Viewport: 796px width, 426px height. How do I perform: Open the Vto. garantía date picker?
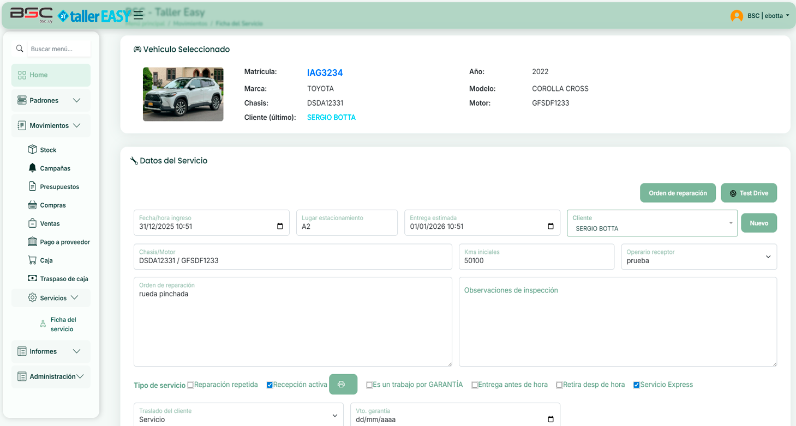tap(550, 419)
